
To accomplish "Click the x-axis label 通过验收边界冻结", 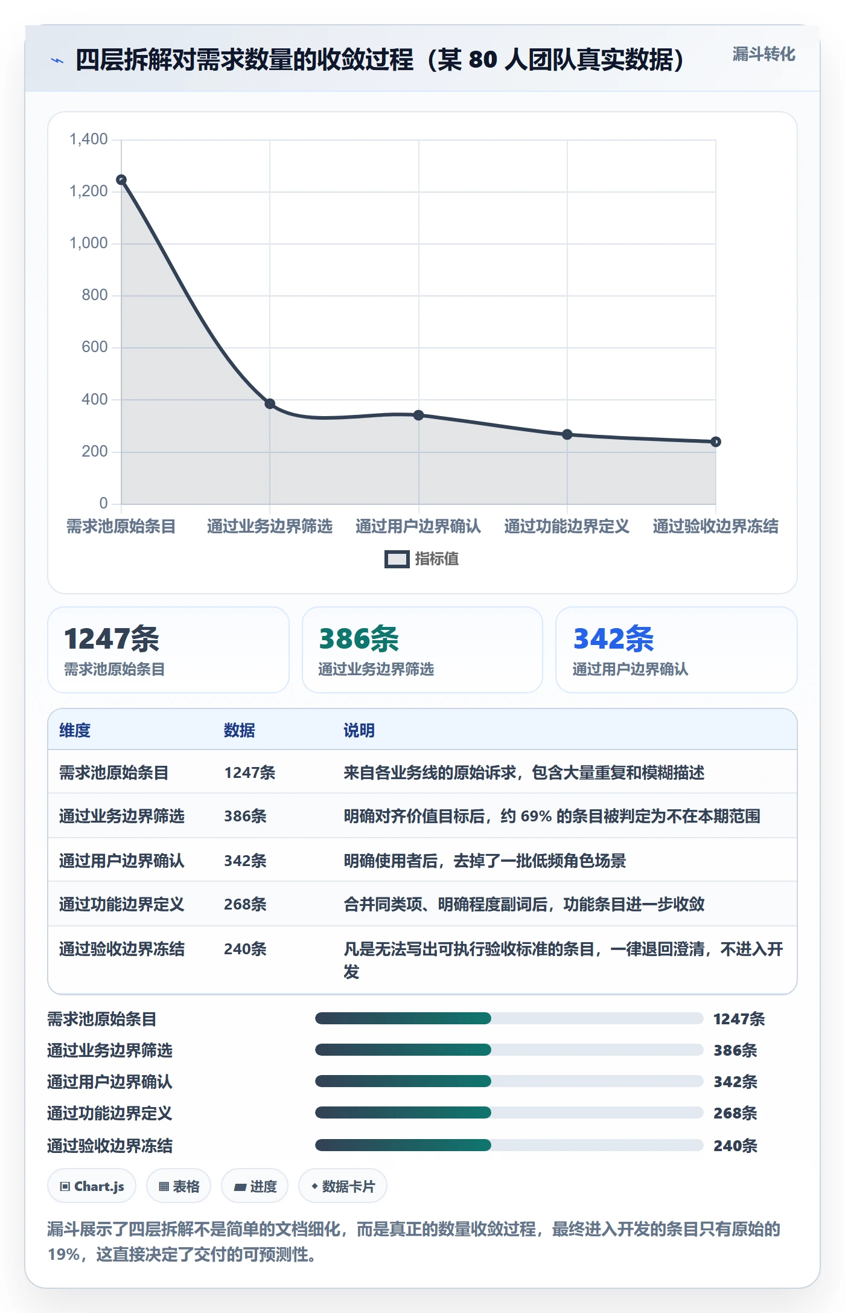I will tap(716, 526).
